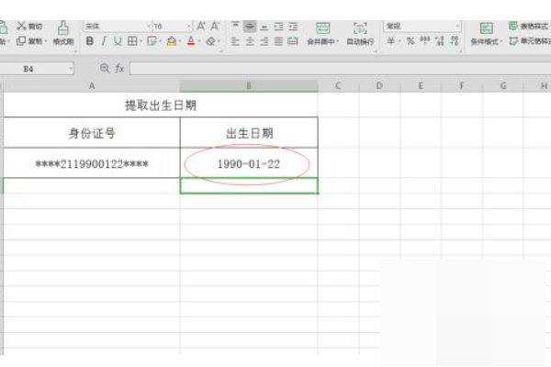Select column C header
551x367 pixels.
click(x=338, y=85)
